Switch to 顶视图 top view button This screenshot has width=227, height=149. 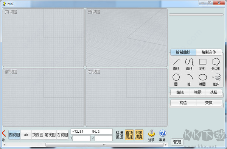pos(38,135)
